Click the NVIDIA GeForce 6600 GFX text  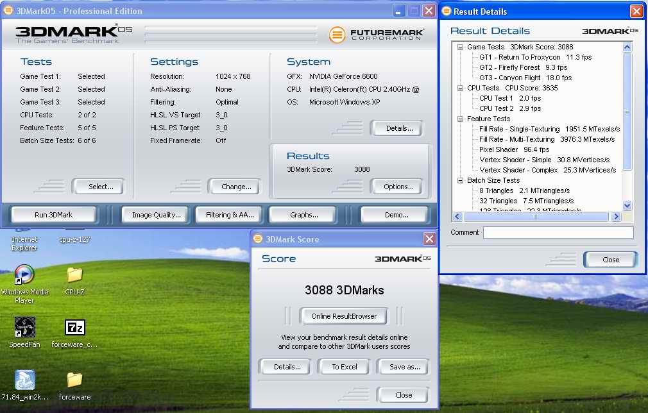tap(343, 76)
